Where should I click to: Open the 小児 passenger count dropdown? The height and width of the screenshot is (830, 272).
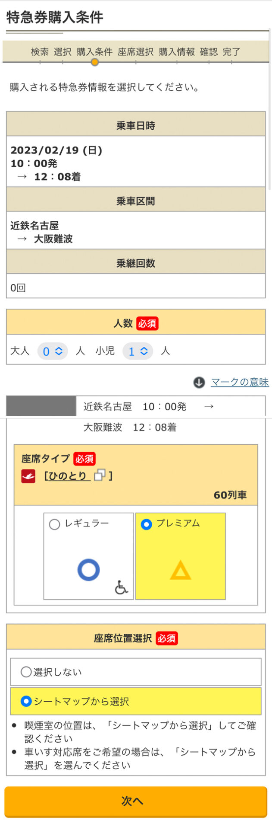(138, 351)
